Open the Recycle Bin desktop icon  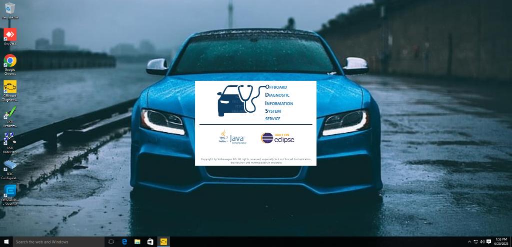coord(10,11)
